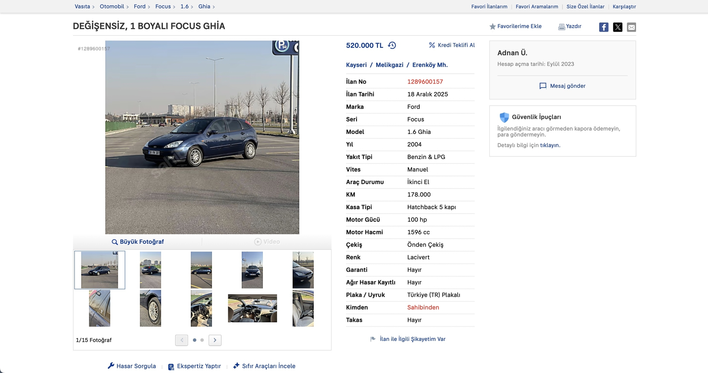Select the second photo pagination dot
The width and height of the screenshot is (708, 373).
202,341
